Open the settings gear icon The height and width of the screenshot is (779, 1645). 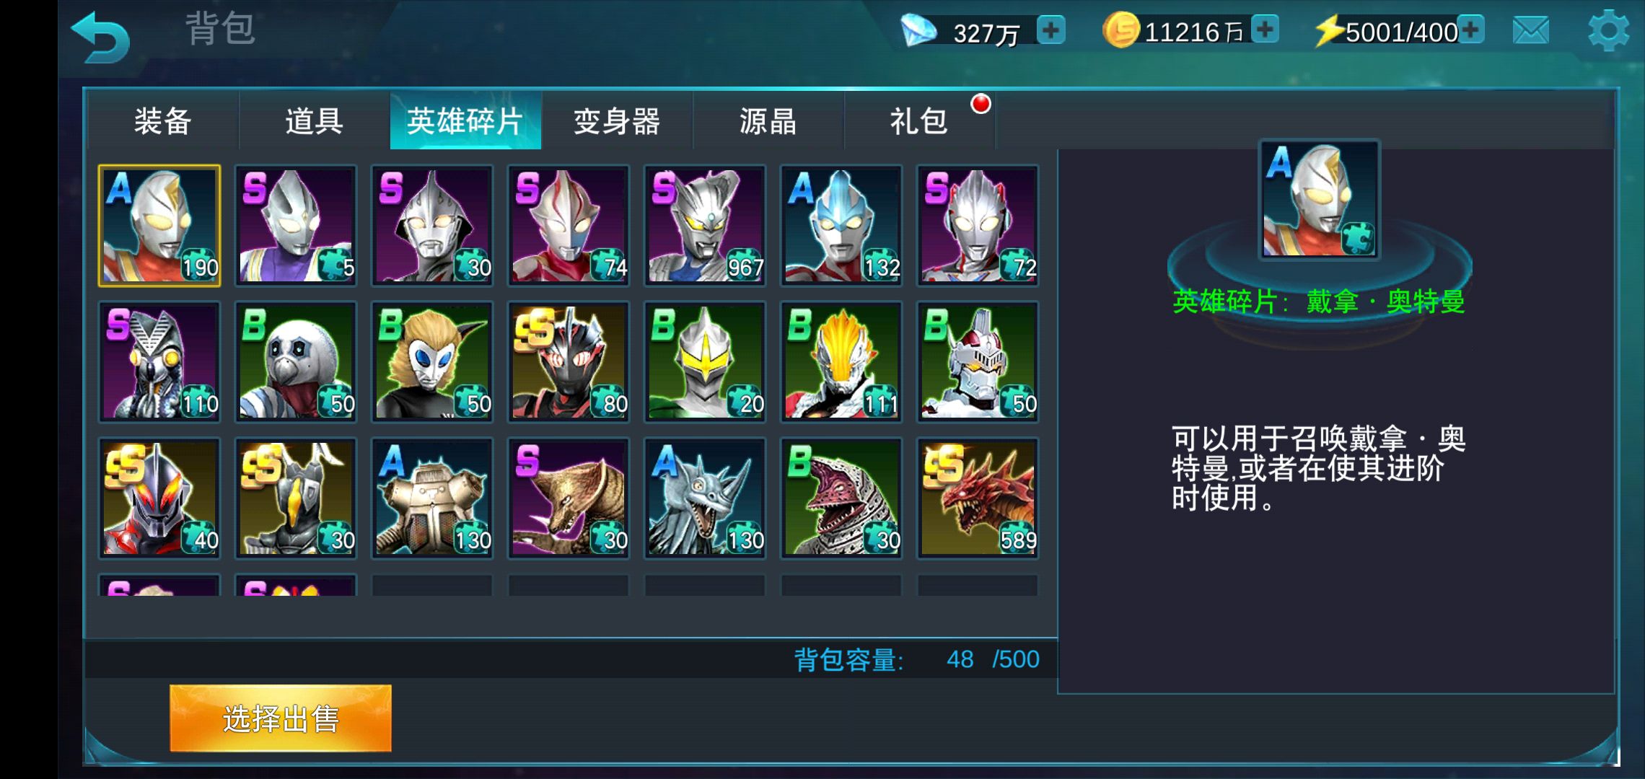[x=1608, y=30]
